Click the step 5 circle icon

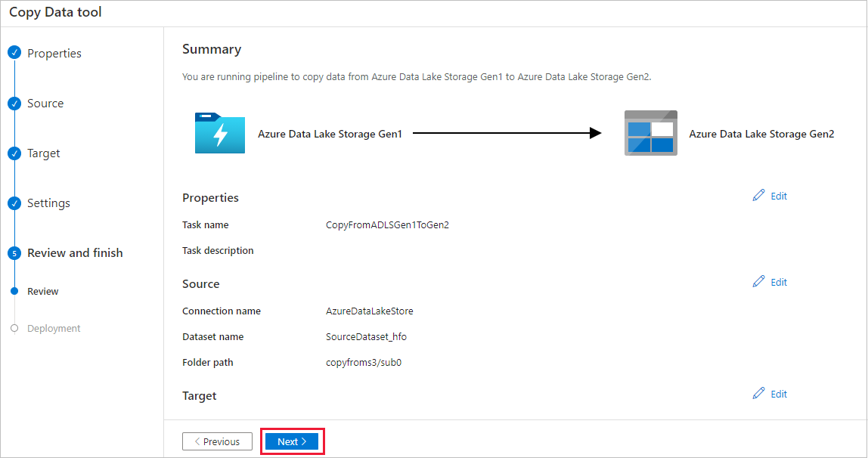point(14,253)
